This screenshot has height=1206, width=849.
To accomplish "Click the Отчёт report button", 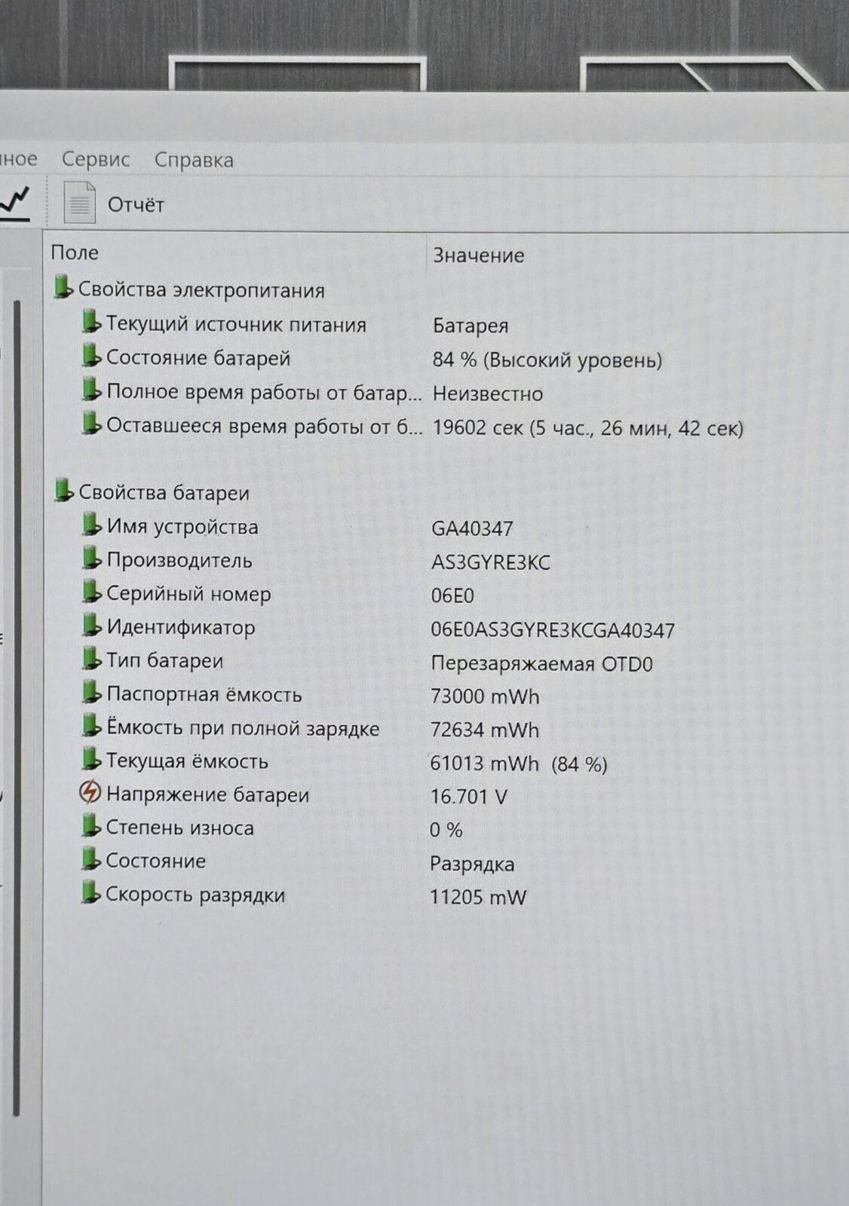I will click(136, 204).
